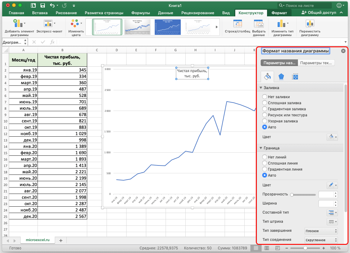Open the Формат ribbon tab
350x253 pixels.
279,13
